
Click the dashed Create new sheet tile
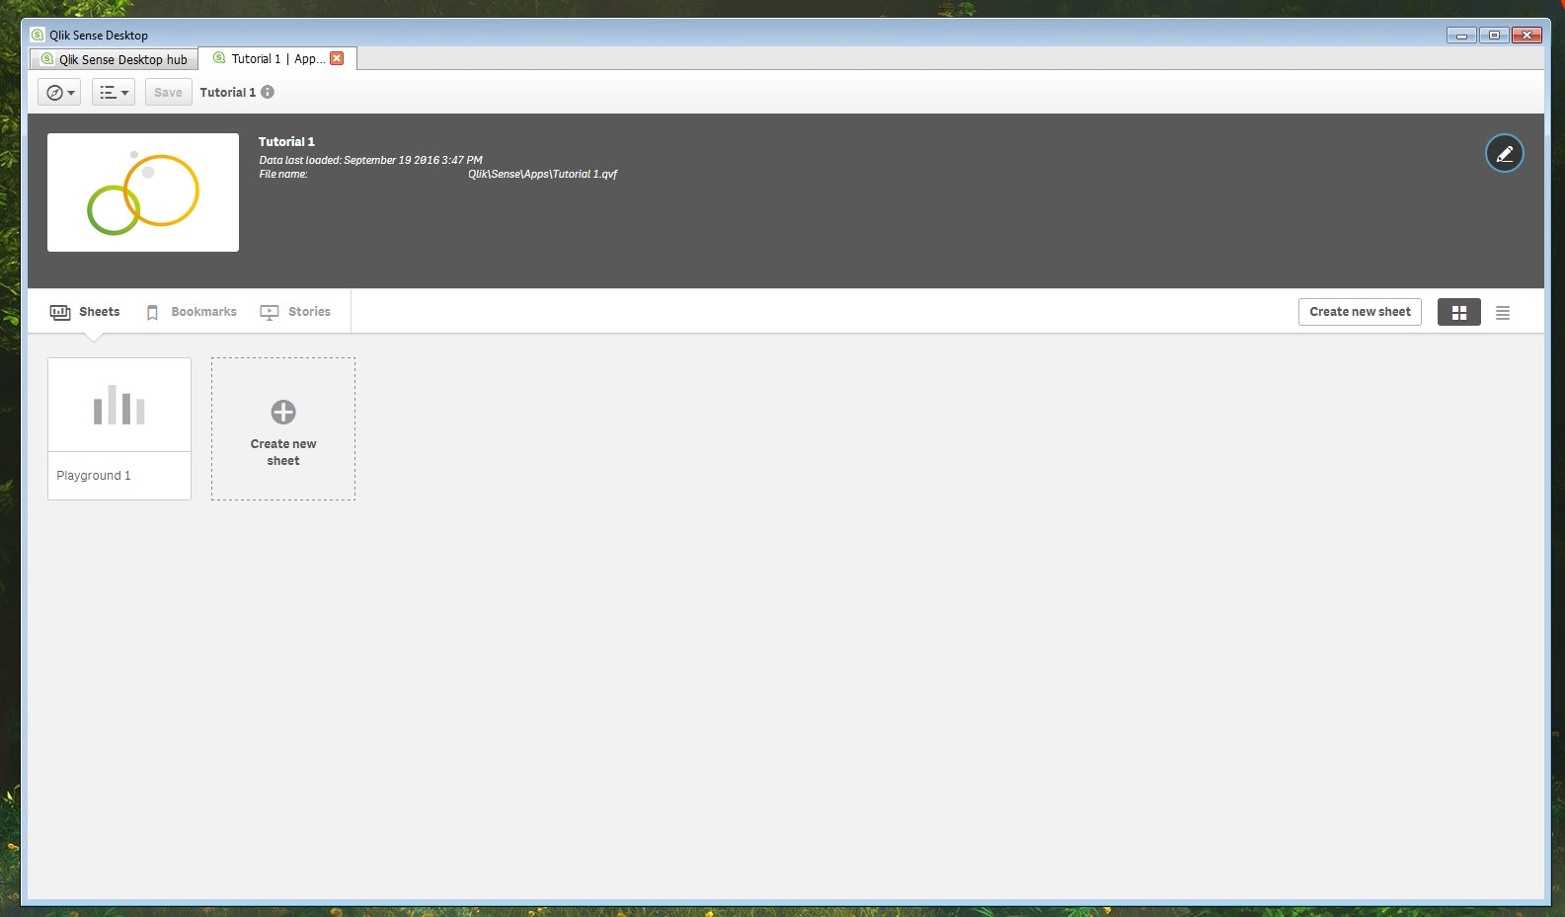283,428
